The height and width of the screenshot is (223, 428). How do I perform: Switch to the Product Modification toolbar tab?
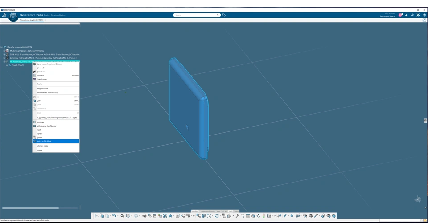[x=207, y=211]
